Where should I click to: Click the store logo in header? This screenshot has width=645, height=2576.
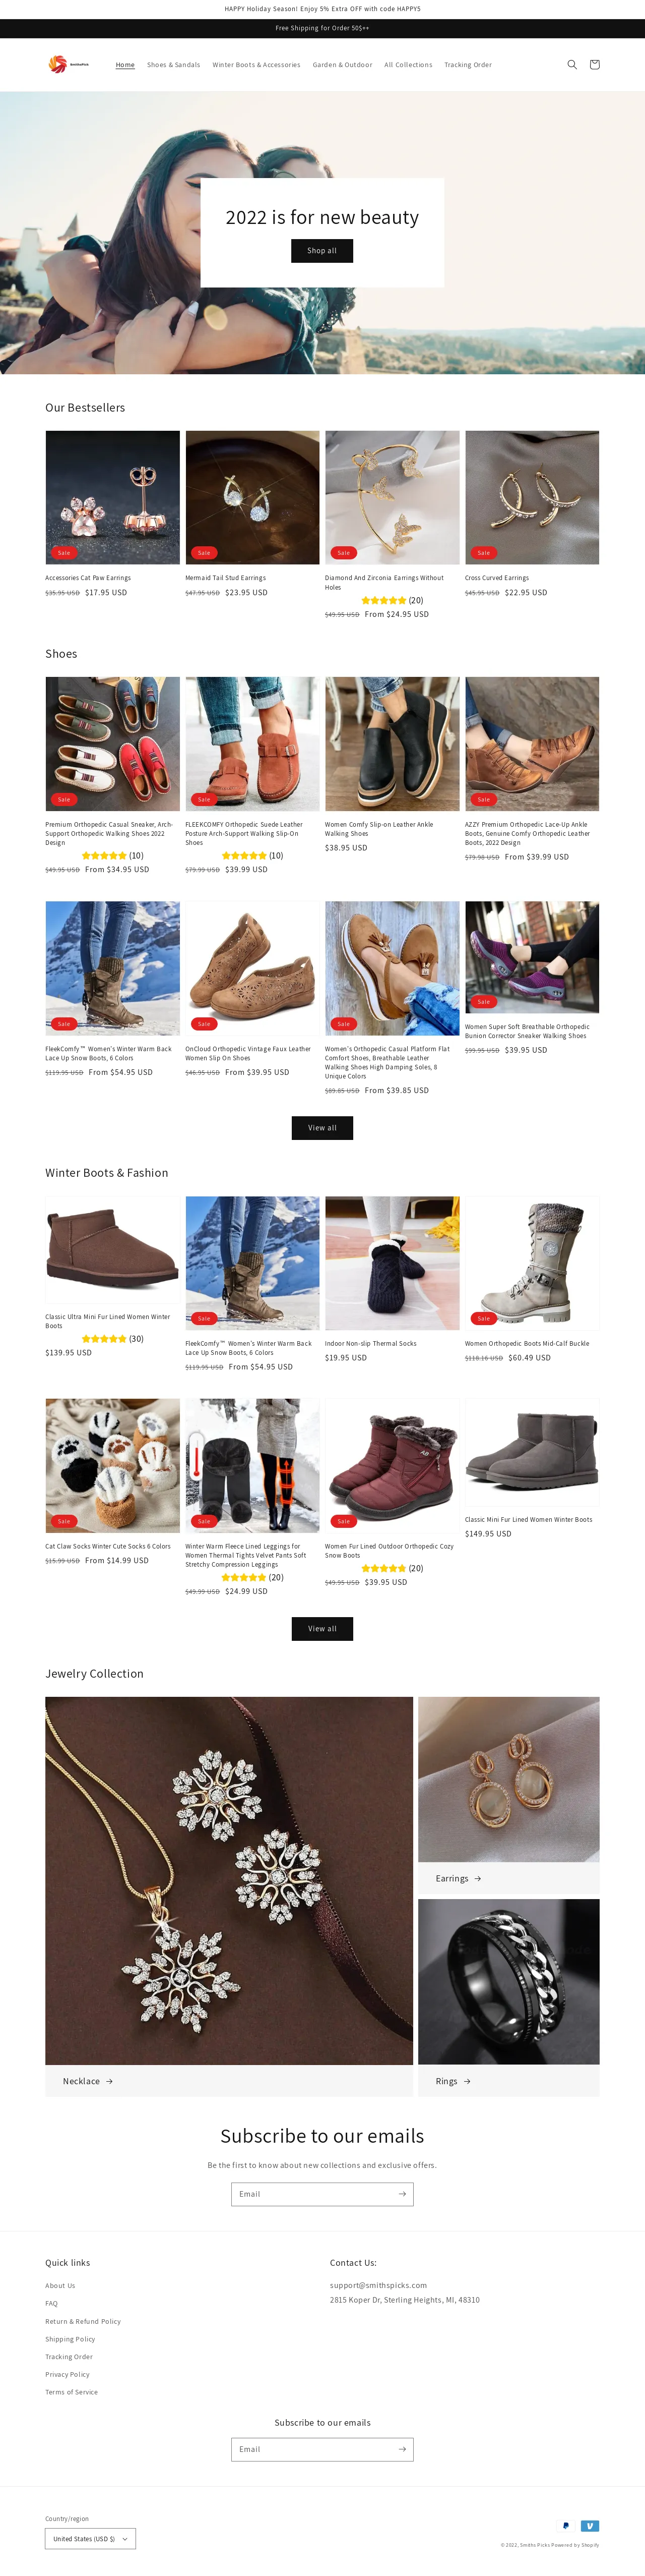tap(69, 64)
